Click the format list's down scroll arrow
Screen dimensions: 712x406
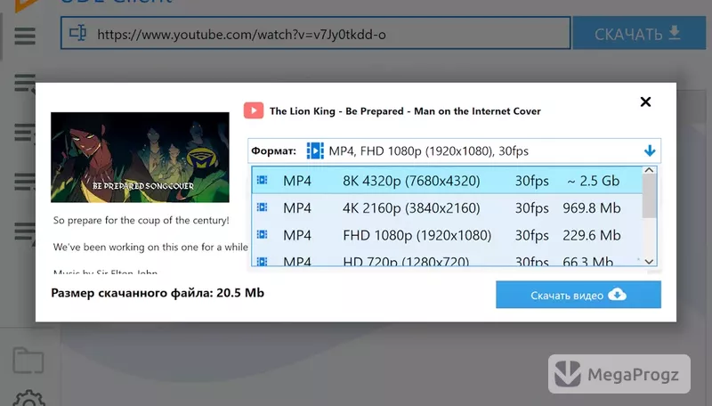pos(650,261)
